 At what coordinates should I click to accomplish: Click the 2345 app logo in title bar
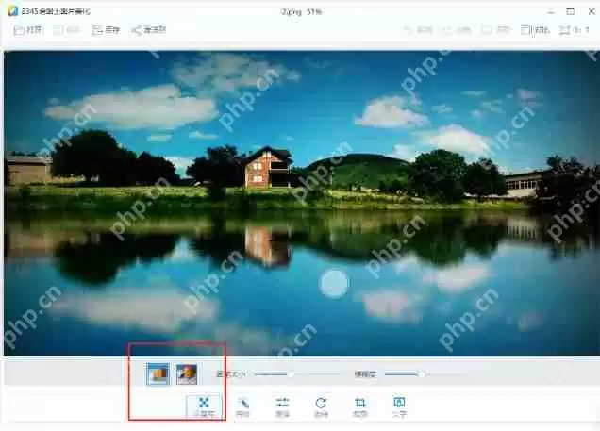[x=12, y=10]
